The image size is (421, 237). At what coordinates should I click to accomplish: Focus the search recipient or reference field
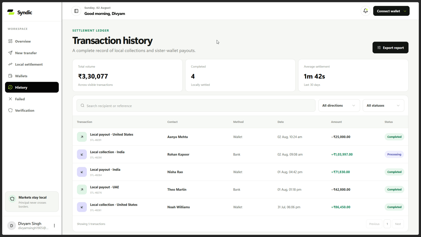pyautogui.click(x=196, y=106)
